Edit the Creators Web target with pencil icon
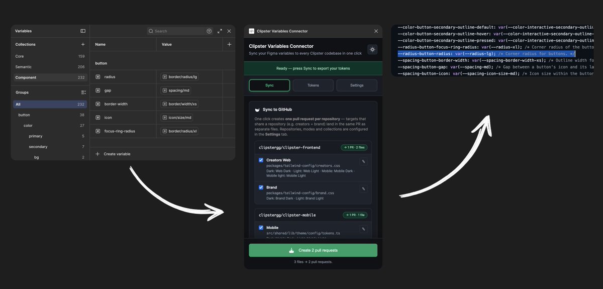The height and width of the screenshot is (289, 603). click(x=363, y=162)
